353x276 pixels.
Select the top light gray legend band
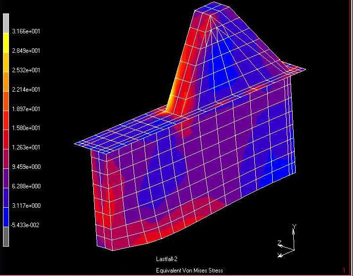(6, 23)
